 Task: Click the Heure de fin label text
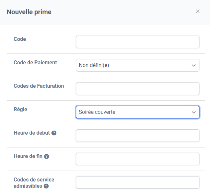pos(28,156)
